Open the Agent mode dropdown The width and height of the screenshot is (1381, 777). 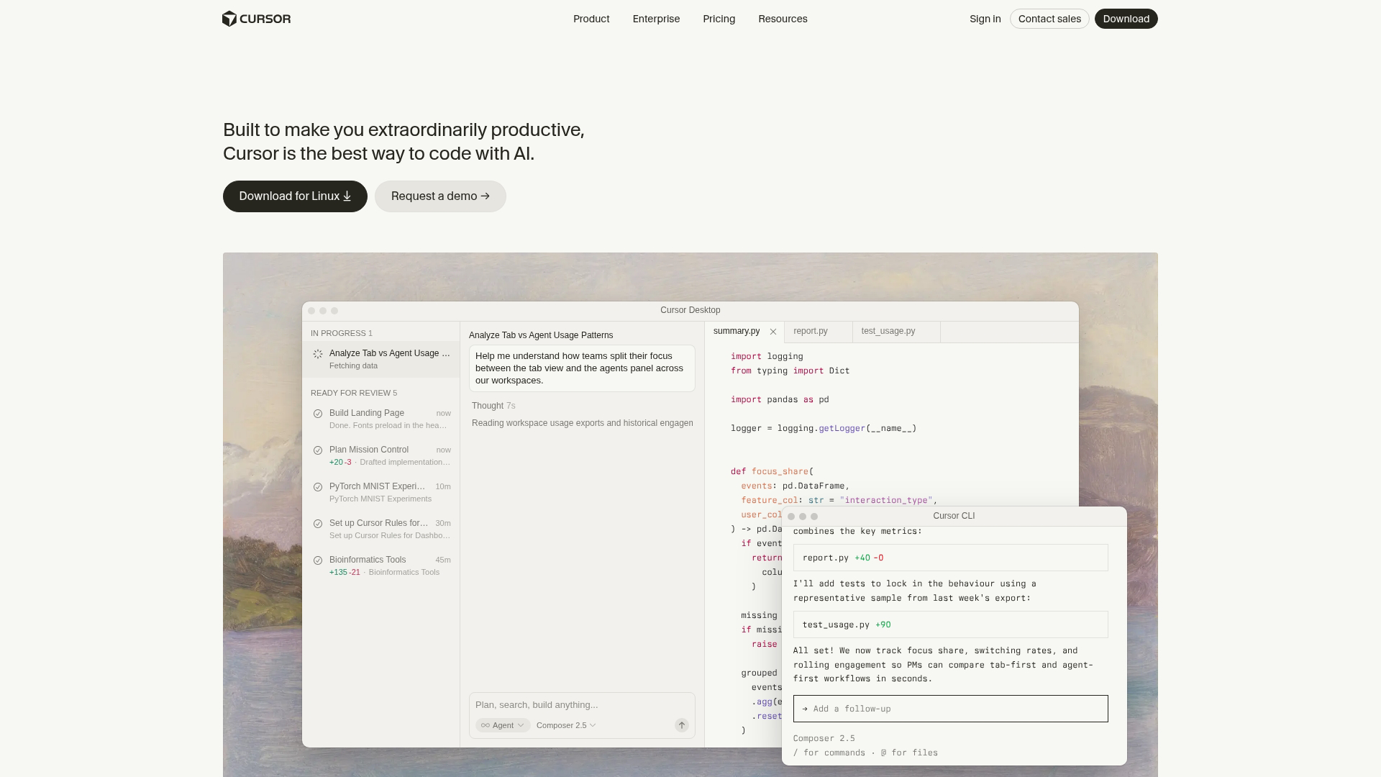click(503, 725)
